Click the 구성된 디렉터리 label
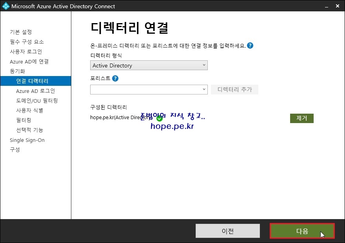345x243 pixels. tap(109, 107)
